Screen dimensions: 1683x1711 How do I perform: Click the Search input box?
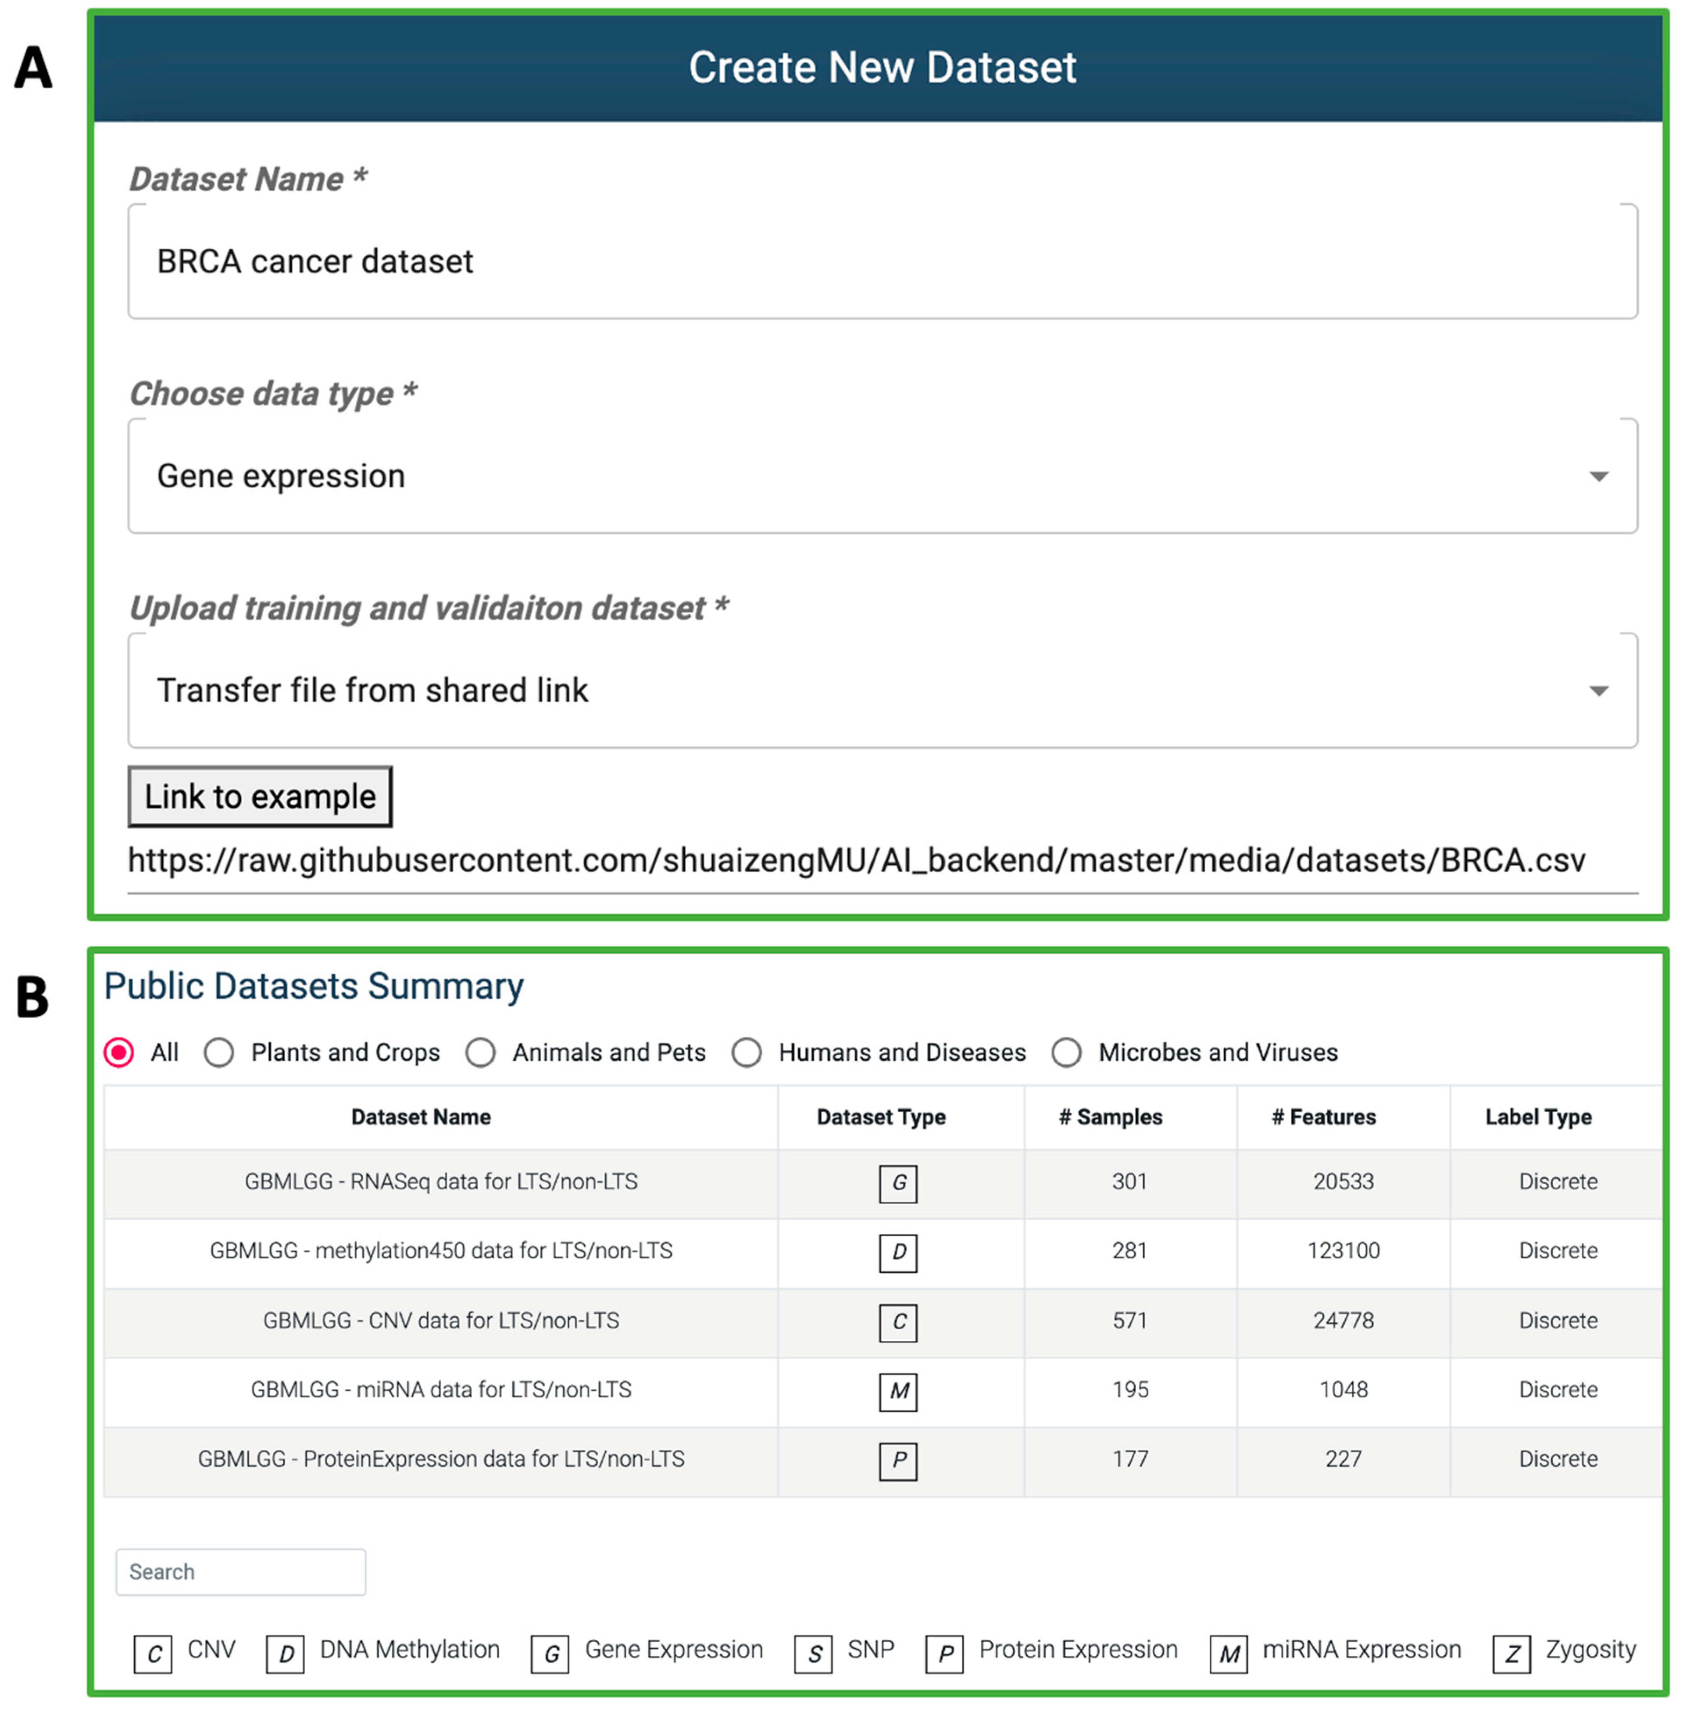click(x=240, y=1571)
